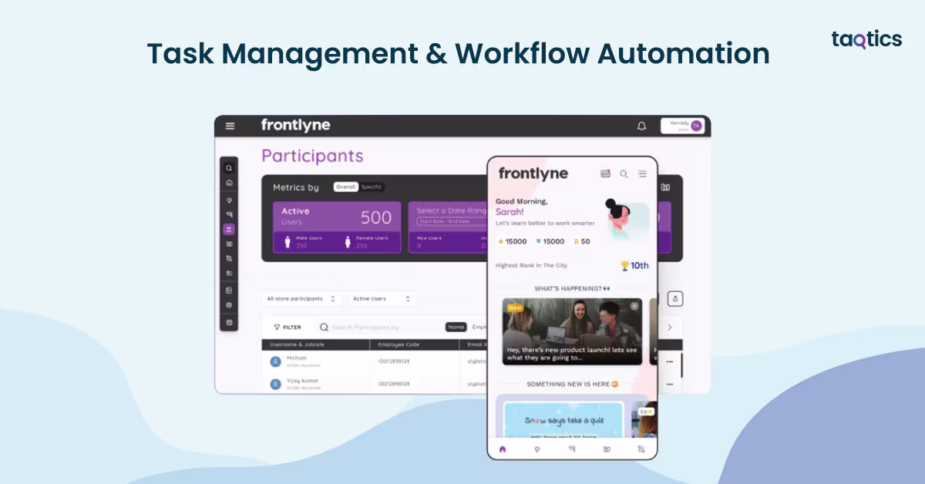Viewport: 925px width, 484px height.
Task: Tap the Home tab in mobile bottom bar
Action: pyautogui.click(x=503, y=449)
